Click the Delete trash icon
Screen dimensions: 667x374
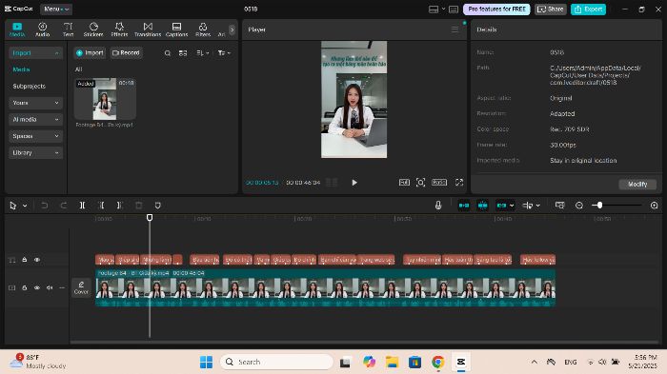pos(139,206)
